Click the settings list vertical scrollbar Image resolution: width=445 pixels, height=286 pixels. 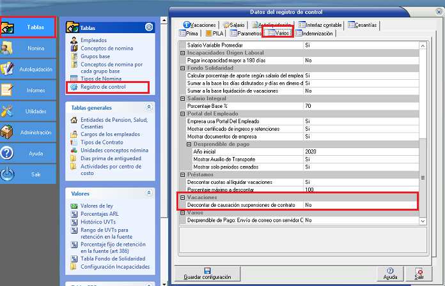422,128
